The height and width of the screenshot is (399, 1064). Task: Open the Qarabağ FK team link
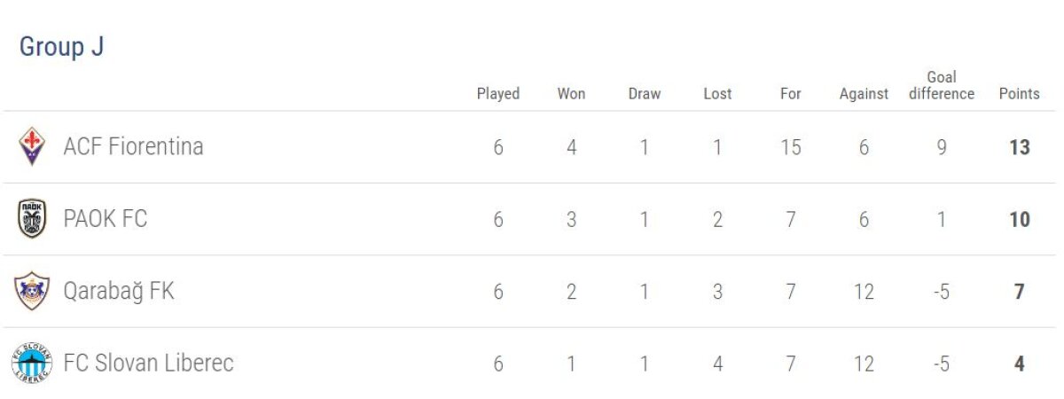[x=119, y=291]
